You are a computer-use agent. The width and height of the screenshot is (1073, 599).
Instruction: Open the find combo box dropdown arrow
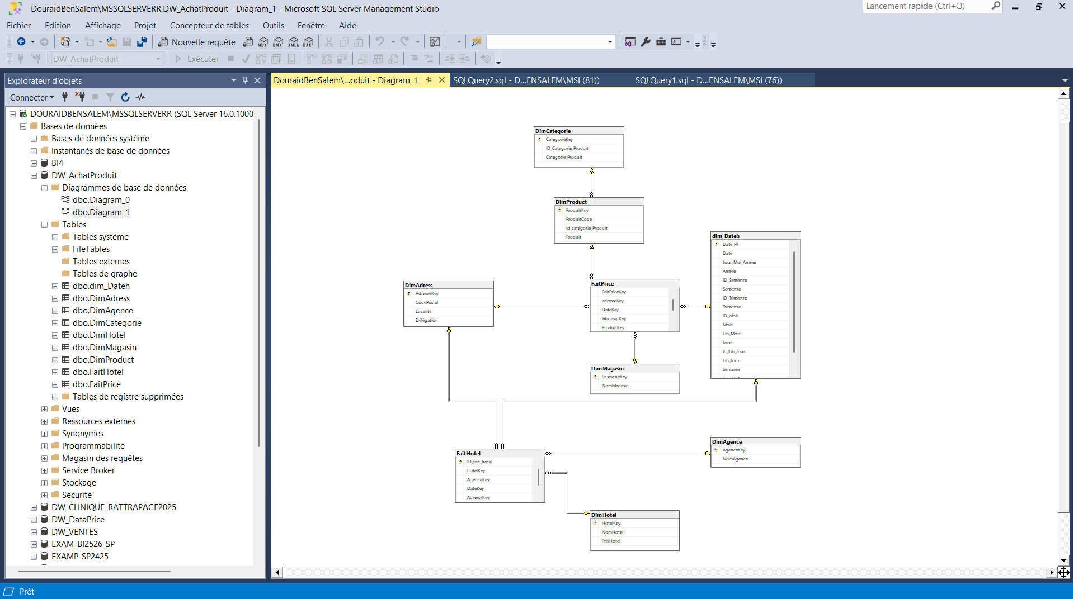point(610,42)
